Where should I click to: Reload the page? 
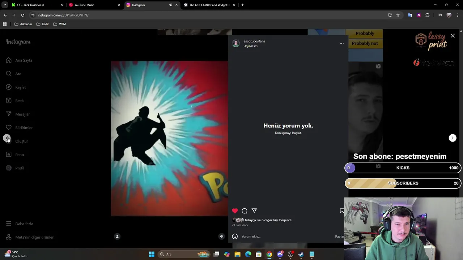(x=22, y=15)
